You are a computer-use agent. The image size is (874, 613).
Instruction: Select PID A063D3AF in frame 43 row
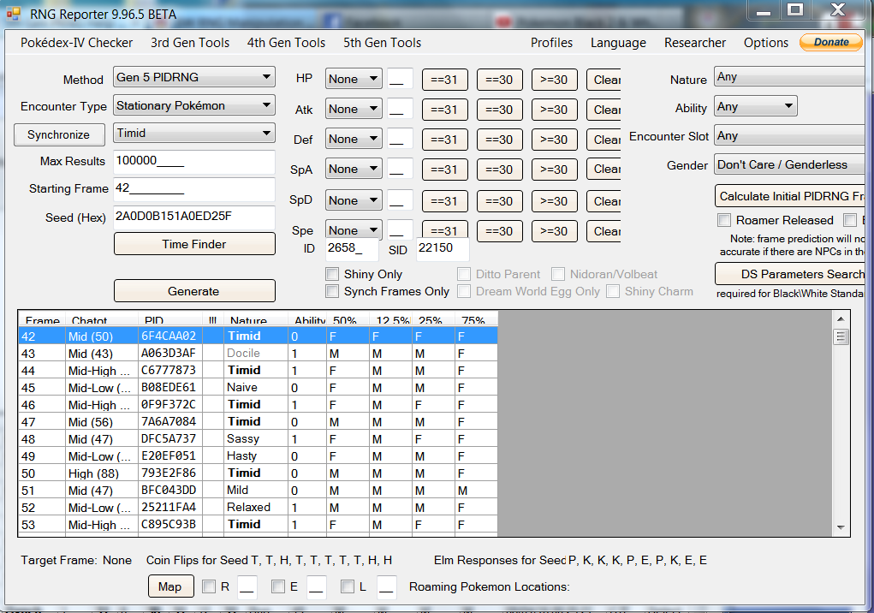point(169,354)
